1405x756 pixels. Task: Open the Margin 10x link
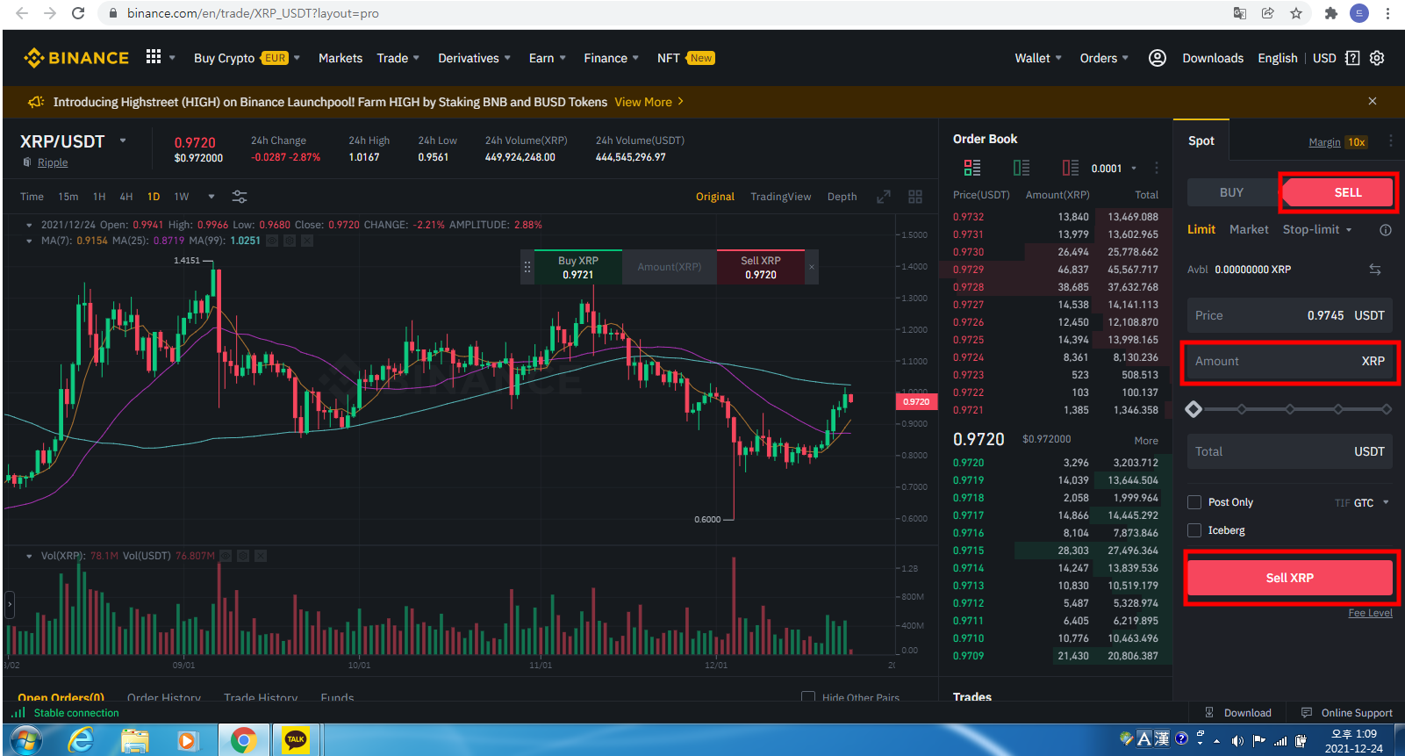[1337, 142]
